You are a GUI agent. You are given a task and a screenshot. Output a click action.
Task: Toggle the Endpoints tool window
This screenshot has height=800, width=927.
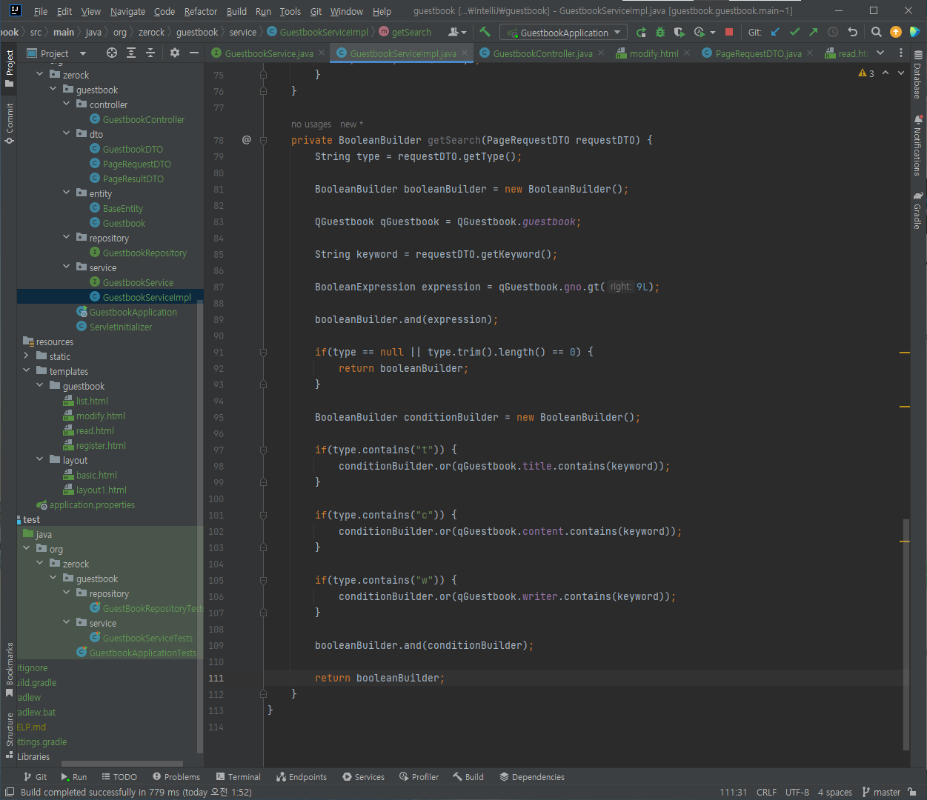302,777
